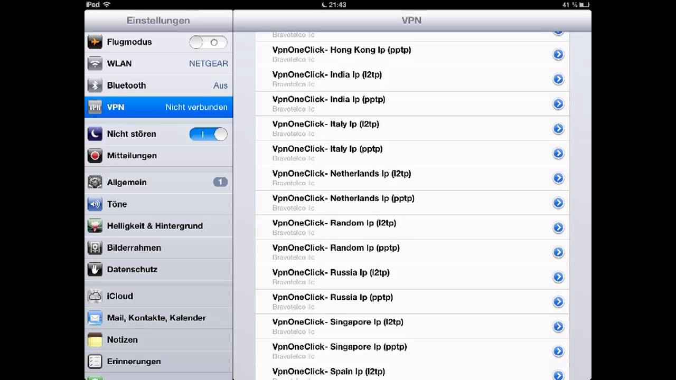The width and height of the screenshot is (676, 380).
Task: Tap the Bluetooth icon in sidebar
Action: (95, 85)
